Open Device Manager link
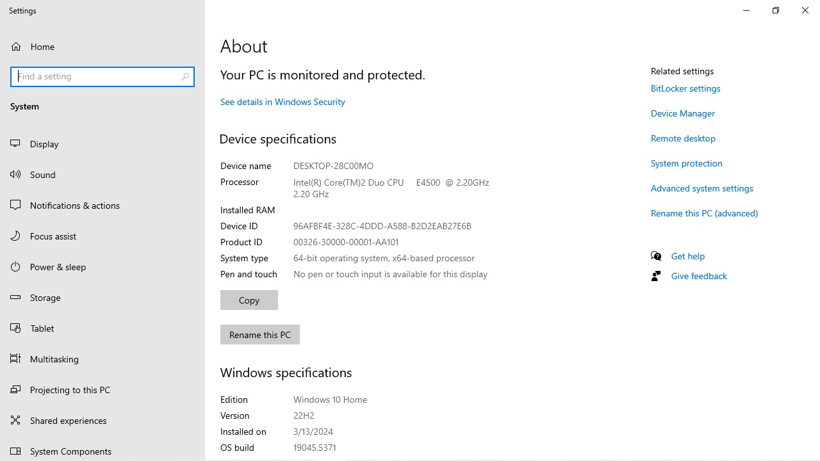Screen dimensions: 820x461 point(683,113)
